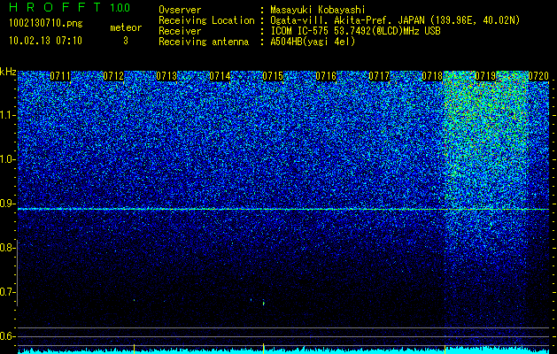Click the 1.1 frequency axis label
The width and height of the screenshot is (557, 354).
(7, 115)
